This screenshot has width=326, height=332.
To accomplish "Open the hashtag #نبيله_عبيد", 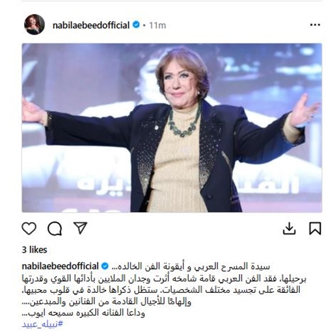I will click(x=42, y=324).
